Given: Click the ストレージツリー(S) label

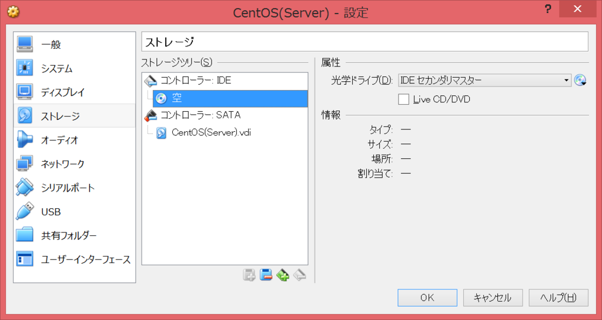Looking at the screenshot, I should click(x=176, y=62).
